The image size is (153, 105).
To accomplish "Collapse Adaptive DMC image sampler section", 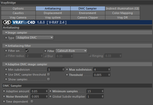I will (6, 64).
